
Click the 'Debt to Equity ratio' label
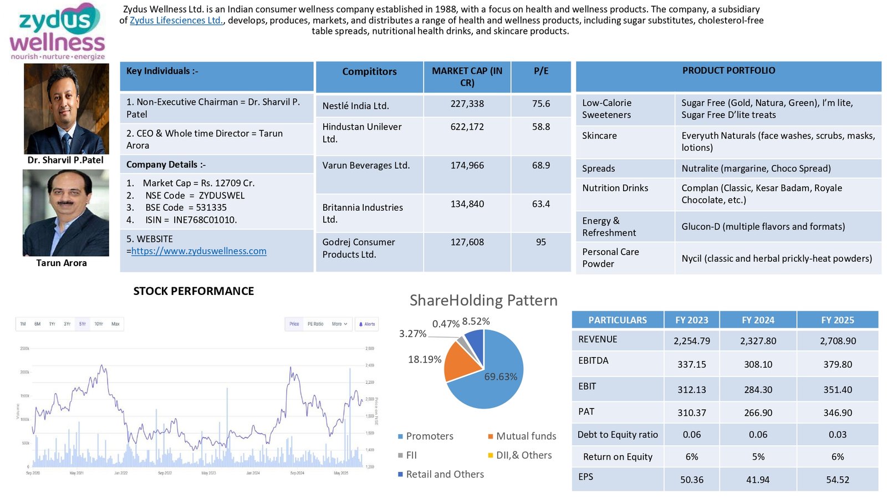[618, 435]
